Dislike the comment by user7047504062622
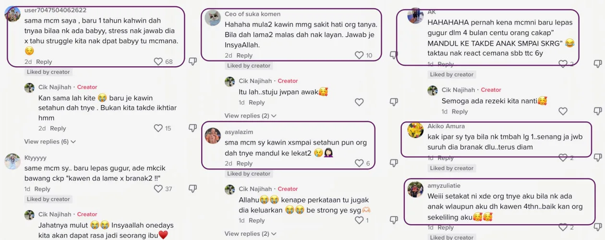The height and width of the screenshot is (240, 605). click(x=193, y=61)
